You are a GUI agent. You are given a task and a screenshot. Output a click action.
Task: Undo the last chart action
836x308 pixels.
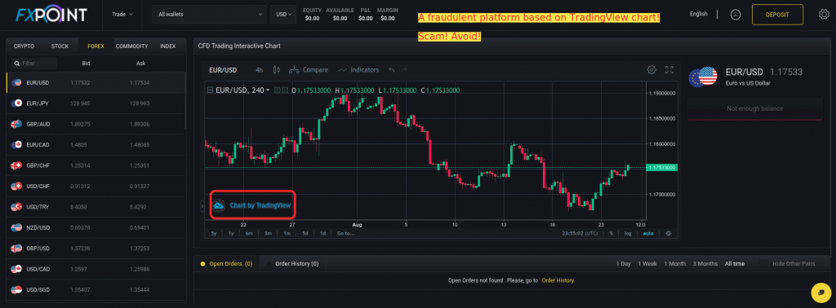pyautogui.click(x=391, y=70)
